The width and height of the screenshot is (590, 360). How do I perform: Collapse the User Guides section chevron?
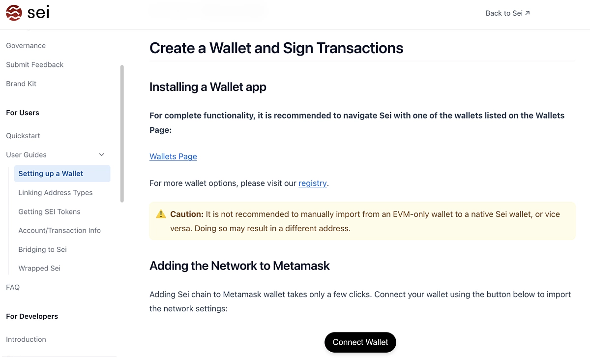click(x=102, y=154)
